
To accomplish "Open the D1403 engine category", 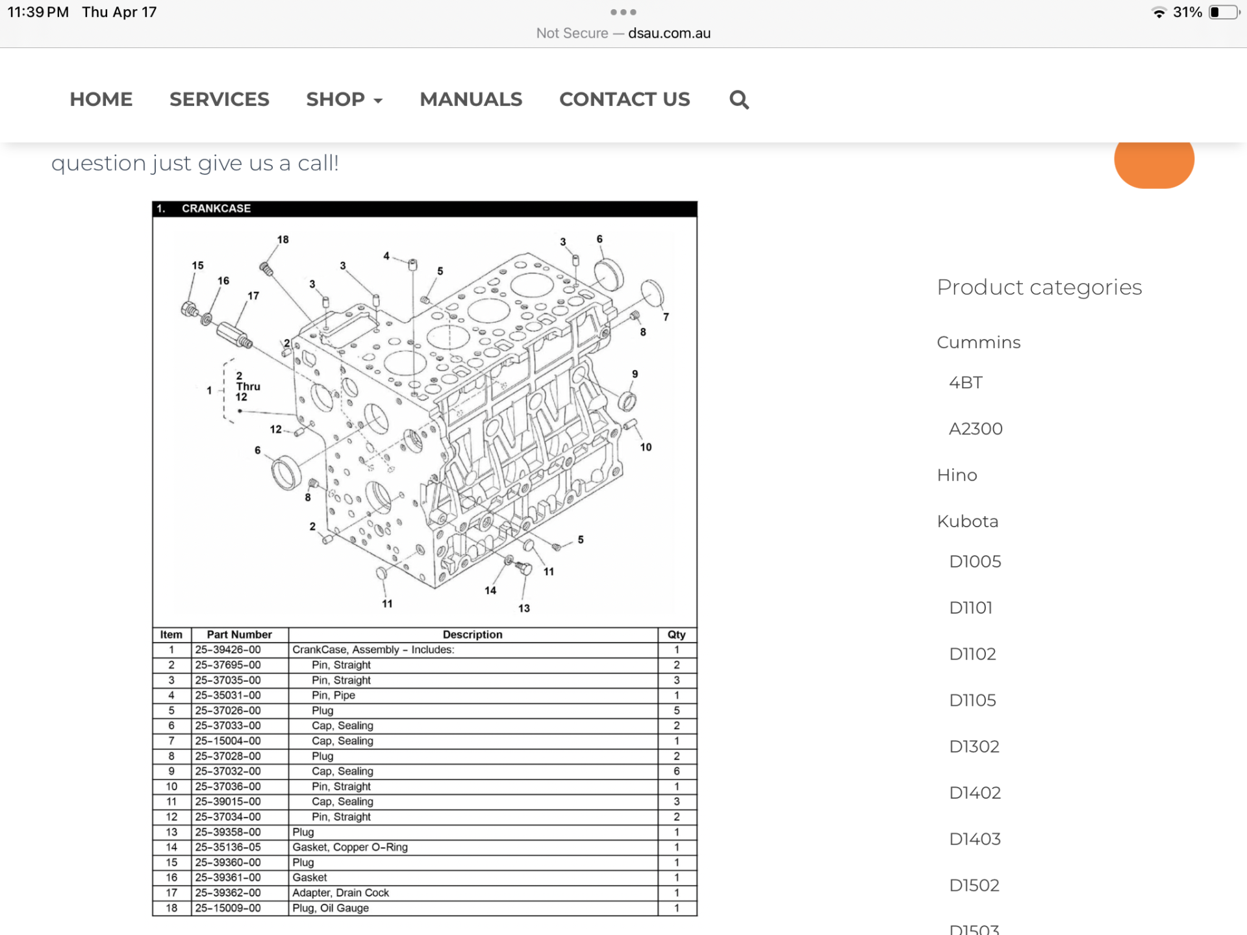I will (975, 839).
